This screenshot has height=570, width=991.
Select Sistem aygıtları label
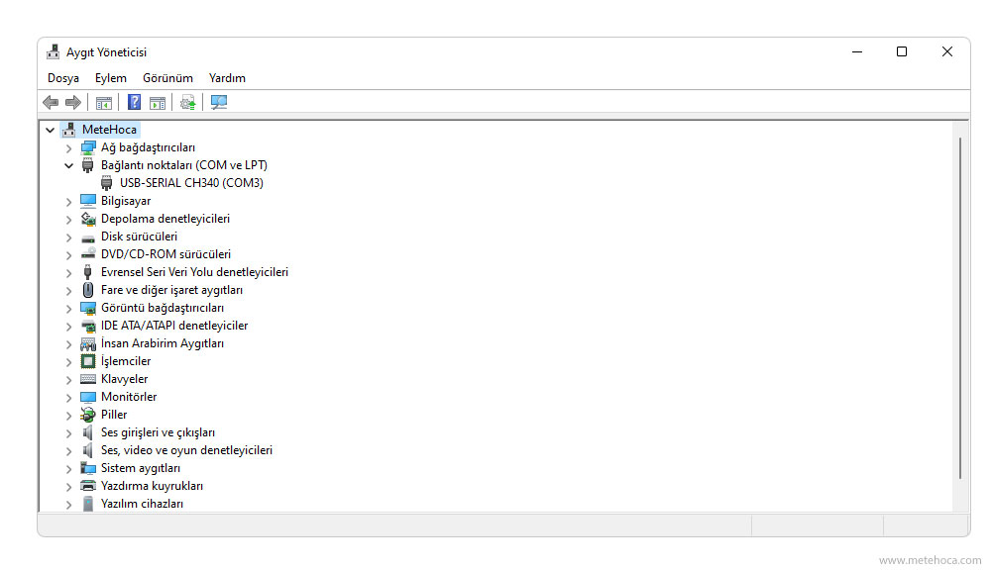[x=141, y=468]
